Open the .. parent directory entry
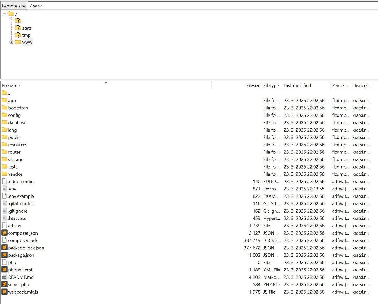The image size is (378, 304). (9, 93)
